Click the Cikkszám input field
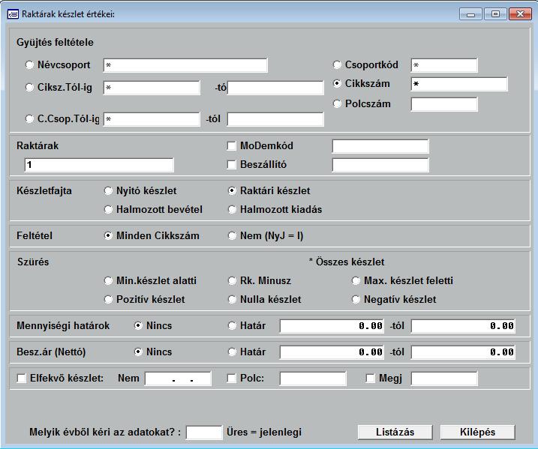 coord(459,84)
